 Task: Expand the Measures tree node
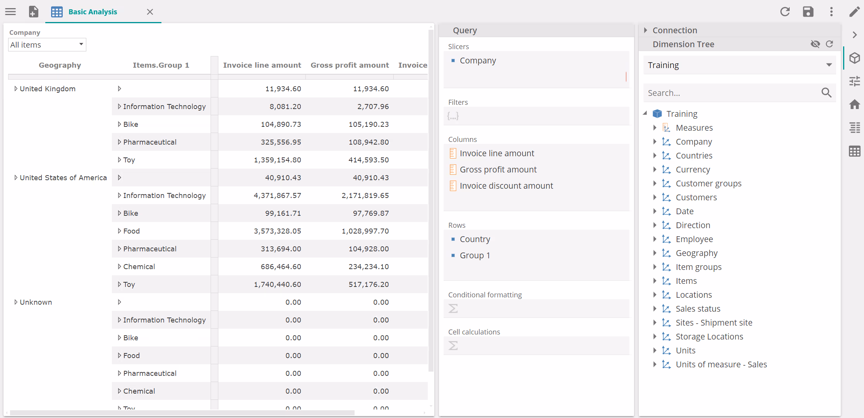(655, 128)
